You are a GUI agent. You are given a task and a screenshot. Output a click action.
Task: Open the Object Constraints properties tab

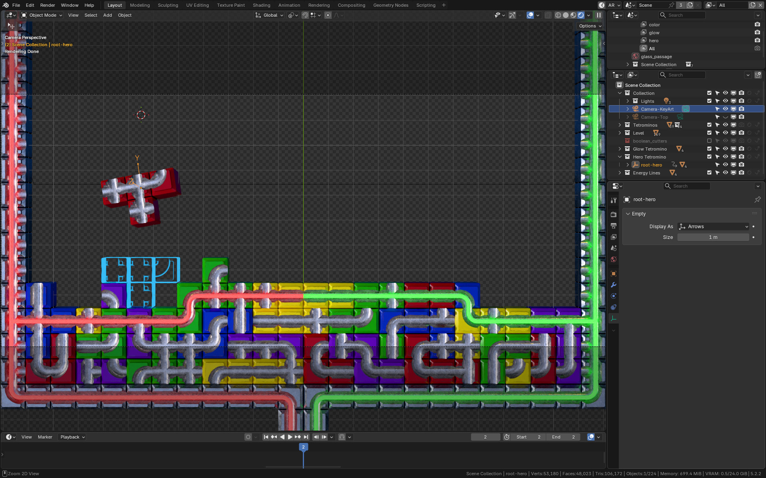[x=614, y=307]
